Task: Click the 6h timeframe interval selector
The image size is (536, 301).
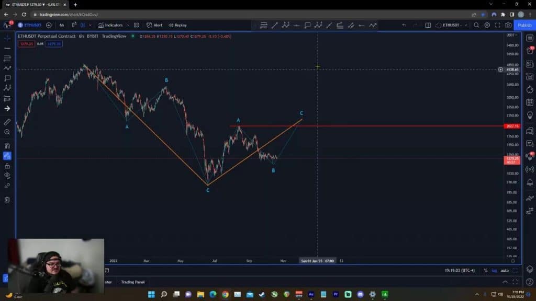Action: [62, 25]
